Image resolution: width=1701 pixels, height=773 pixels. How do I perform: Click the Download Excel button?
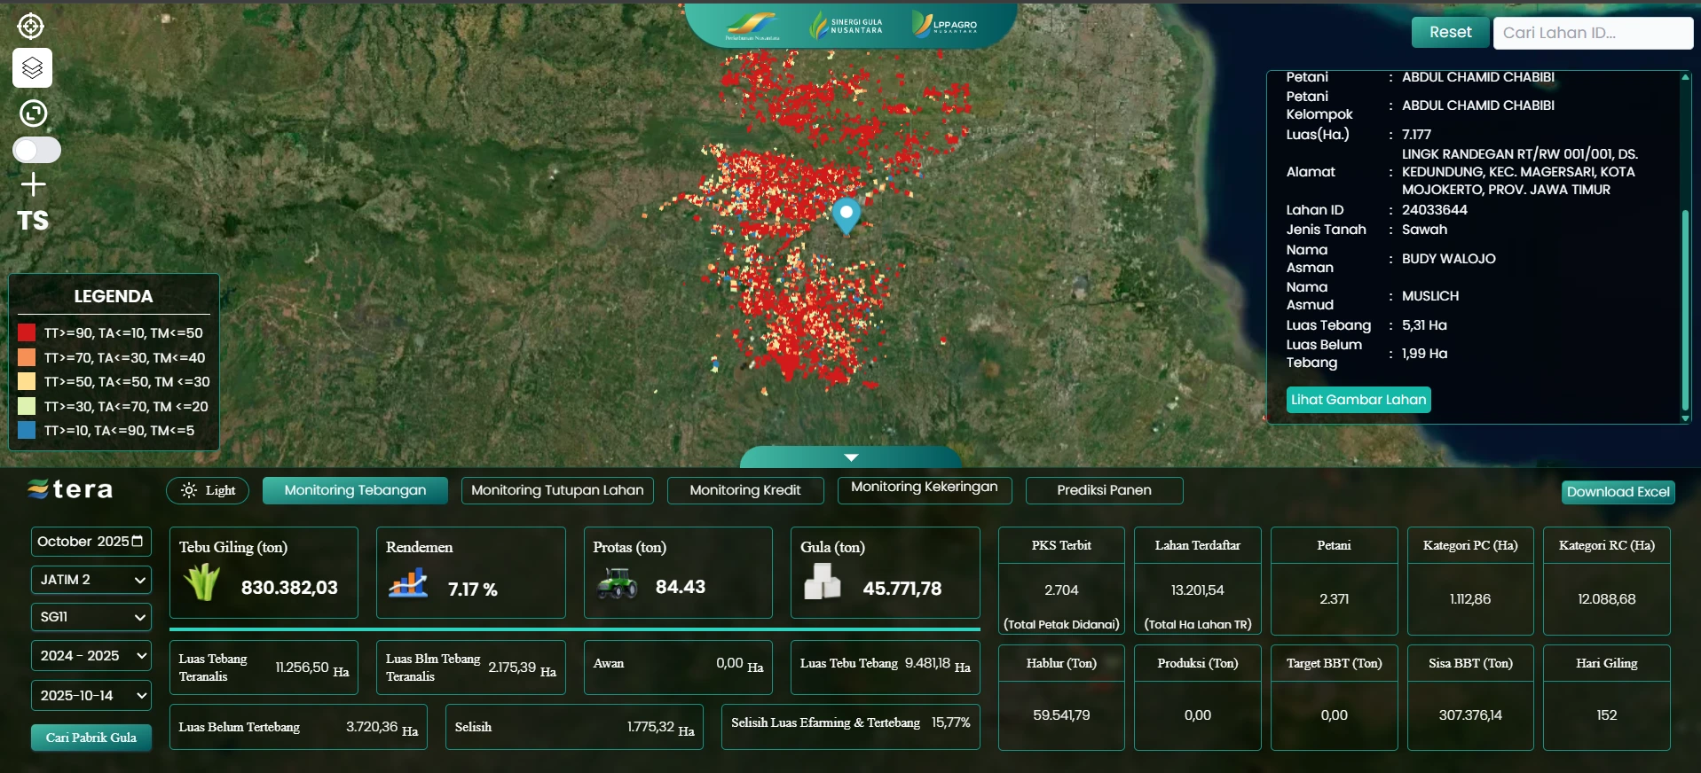click(x=1618, y=492)
